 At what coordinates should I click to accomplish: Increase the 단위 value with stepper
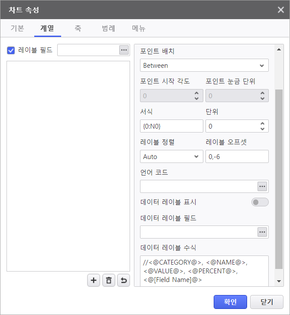(x=262, y=123)
